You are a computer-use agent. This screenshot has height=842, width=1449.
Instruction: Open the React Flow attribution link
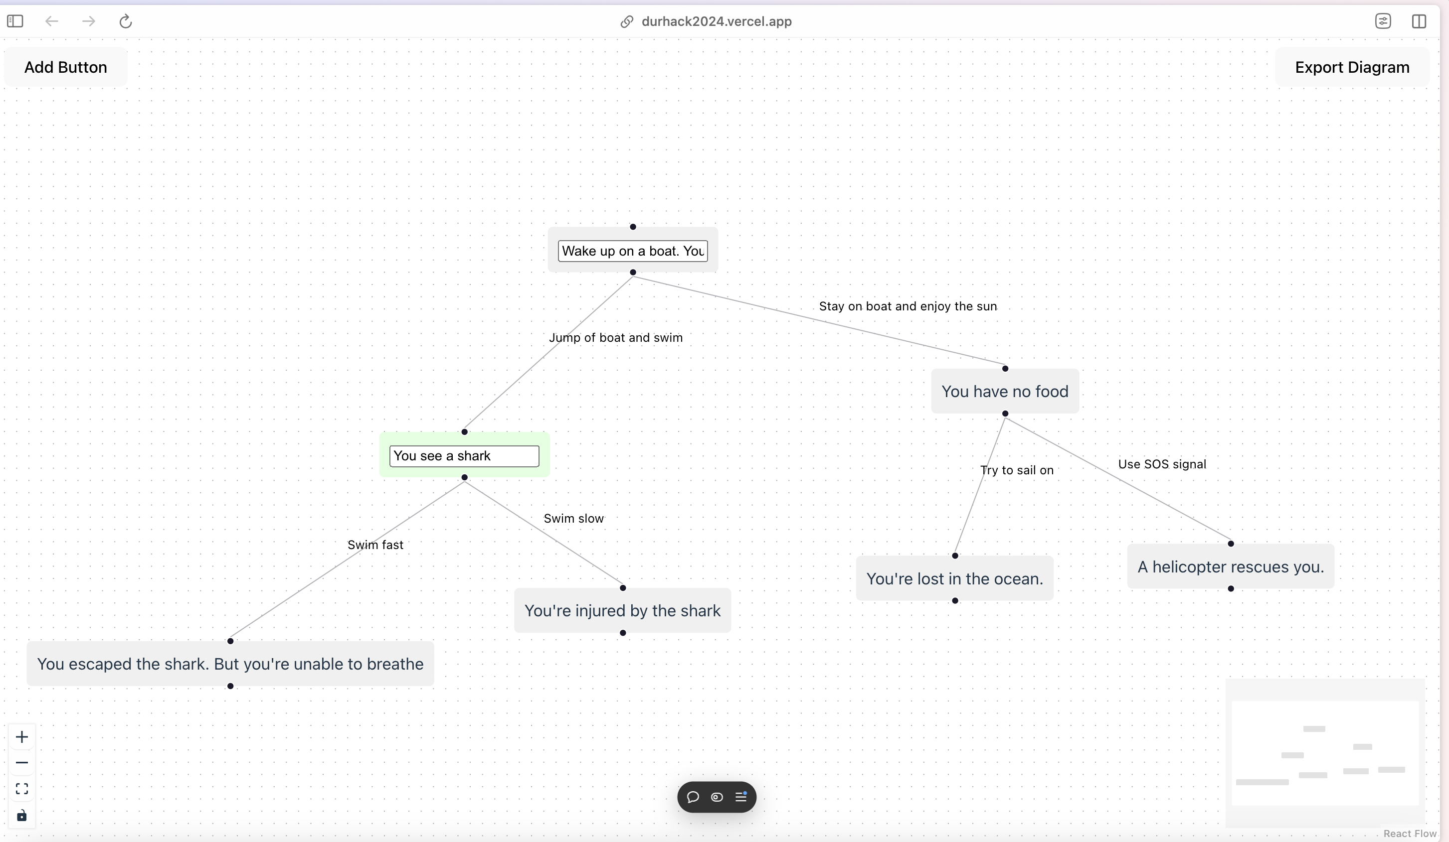coord(1409,834)
